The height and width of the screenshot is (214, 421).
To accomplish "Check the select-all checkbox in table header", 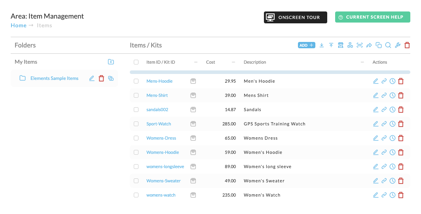I will coord(136,62).
